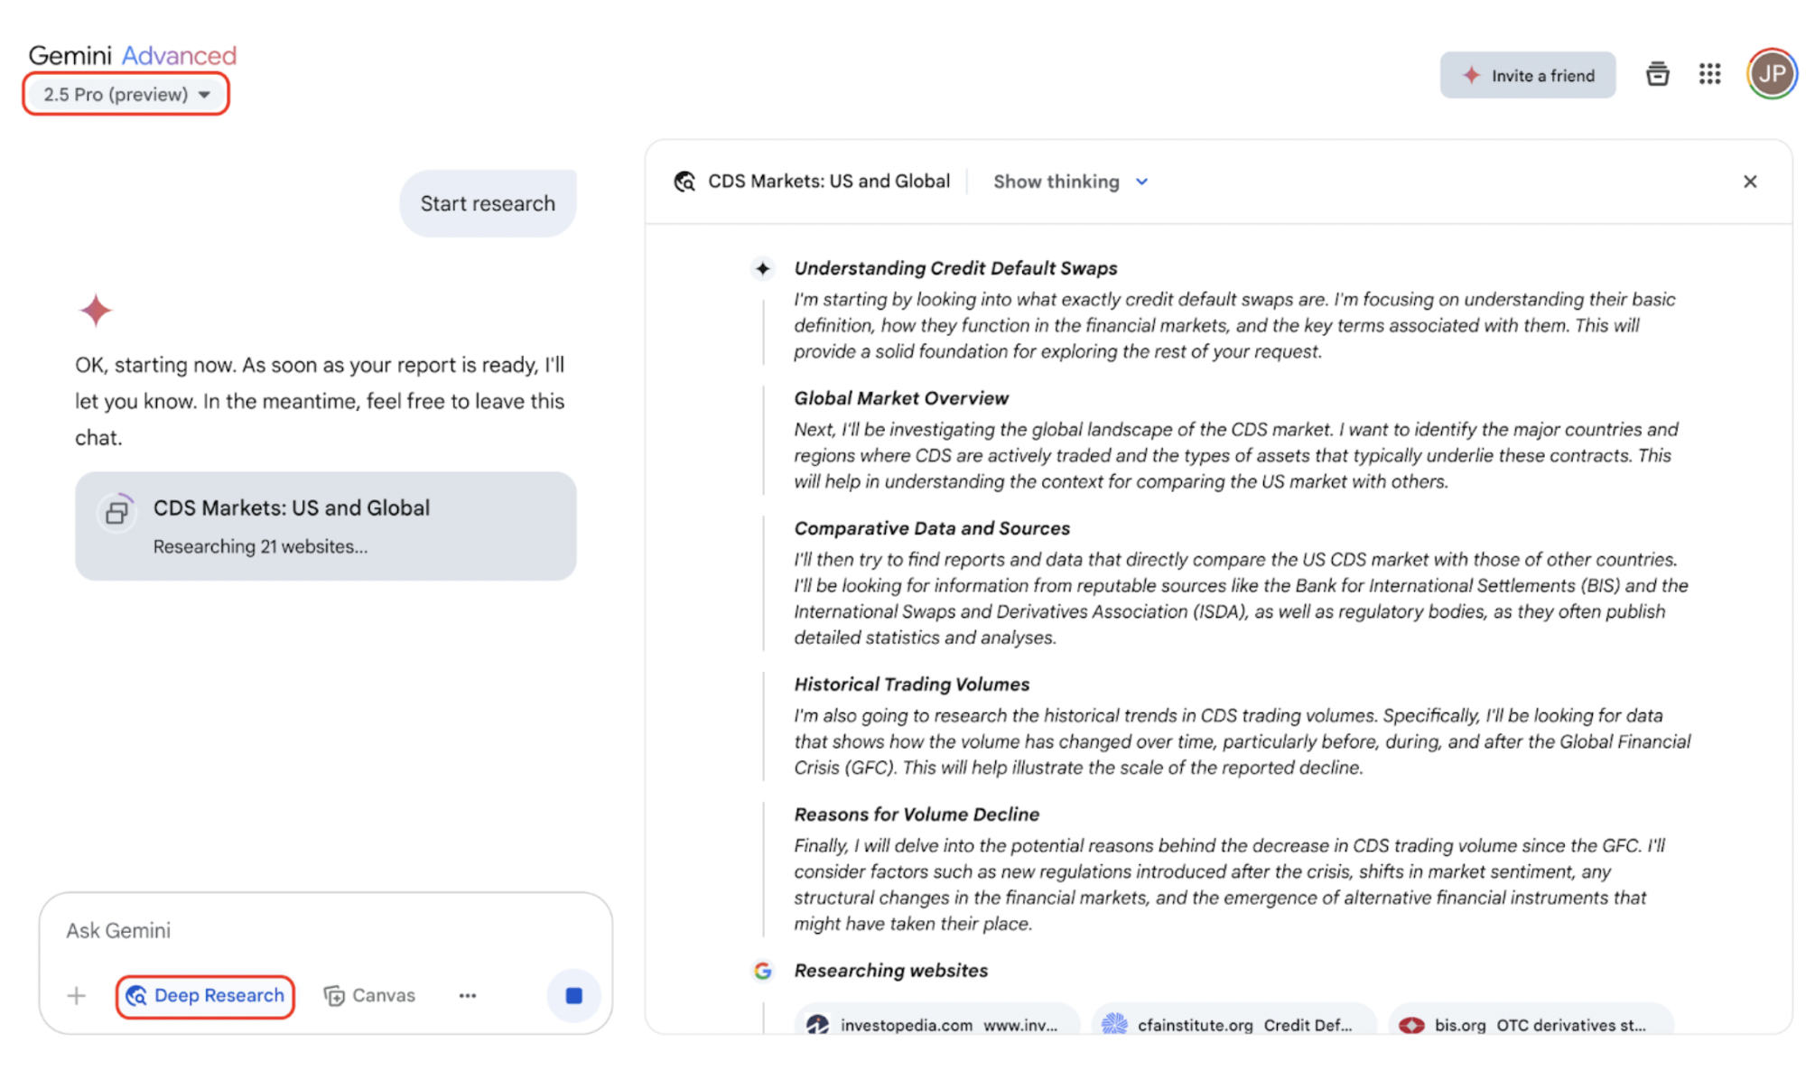Click the Start research message bubble
Image resolution: width=1815 pixels, height=1089 pixels.
pos(488,203)
